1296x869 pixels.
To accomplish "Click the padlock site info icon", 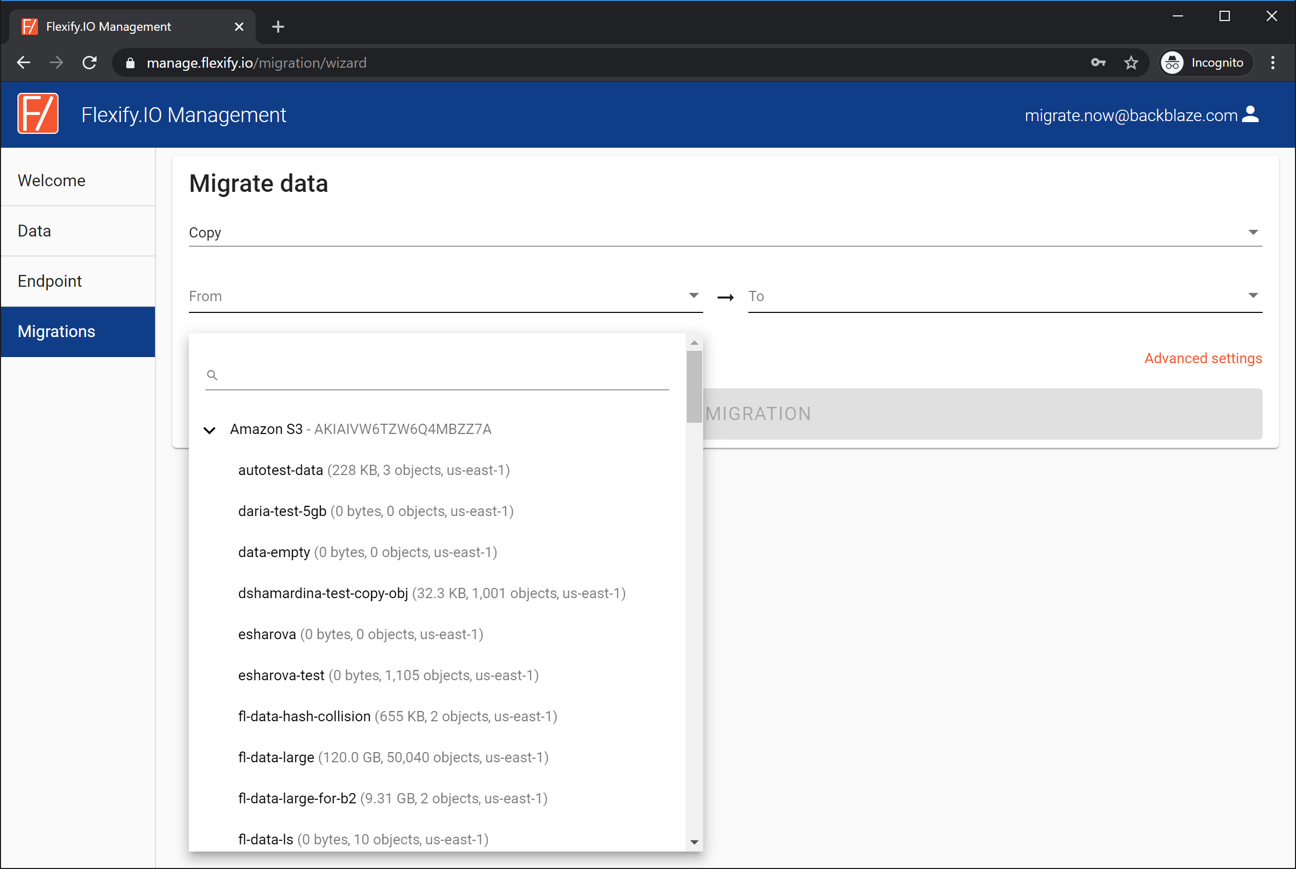I will tap(130, 63).
